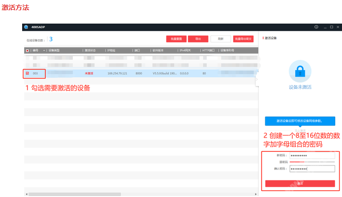Click the blue padlock device-not-activated icon

point(300,71)
